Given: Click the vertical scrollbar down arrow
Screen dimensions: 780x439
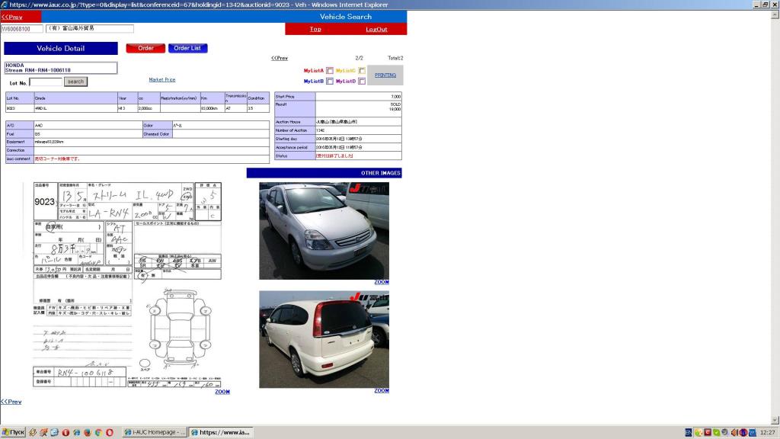Looking at the screenshot, I should [775, 420].
